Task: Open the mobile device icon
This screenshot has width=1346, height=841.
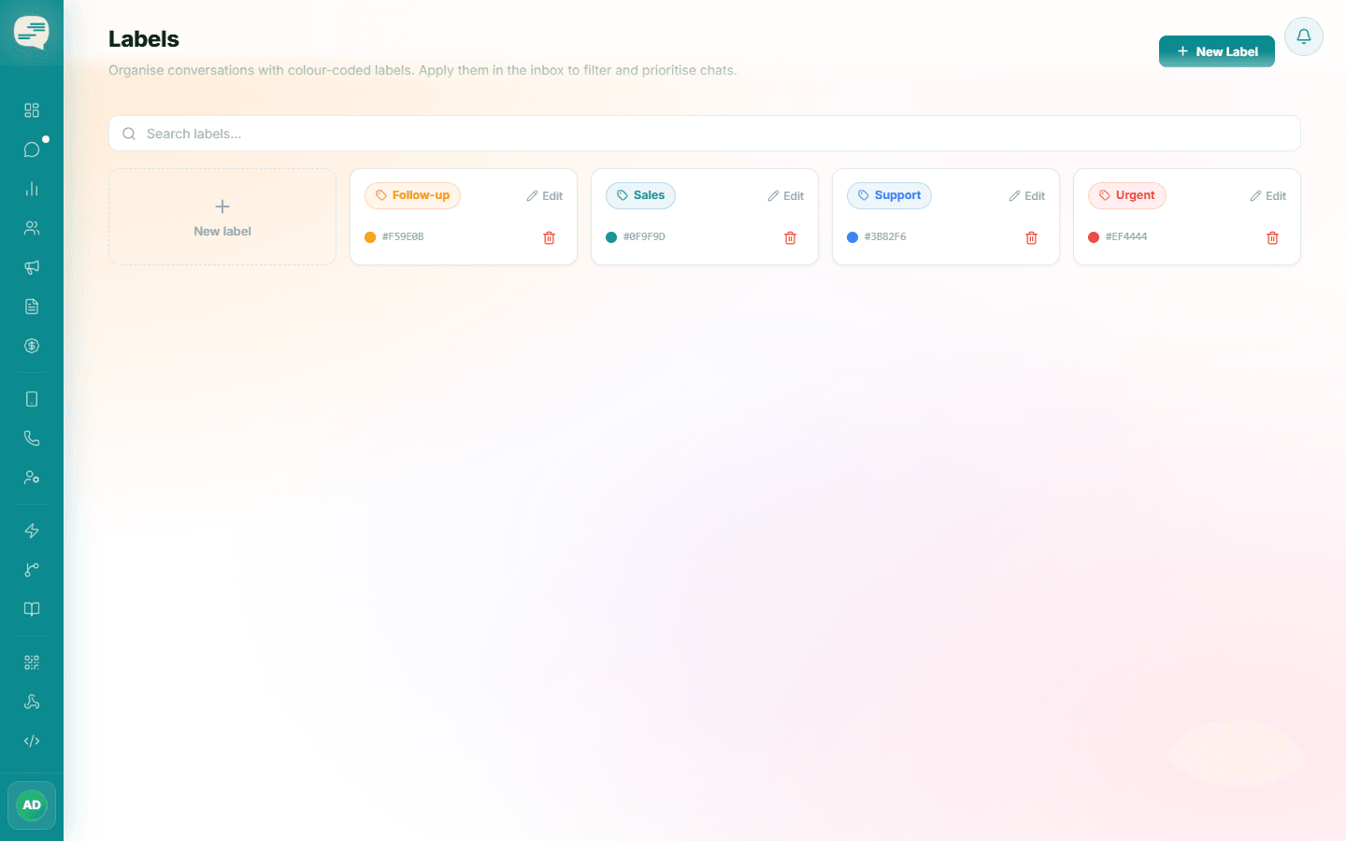Action: [x=32, y=399]
